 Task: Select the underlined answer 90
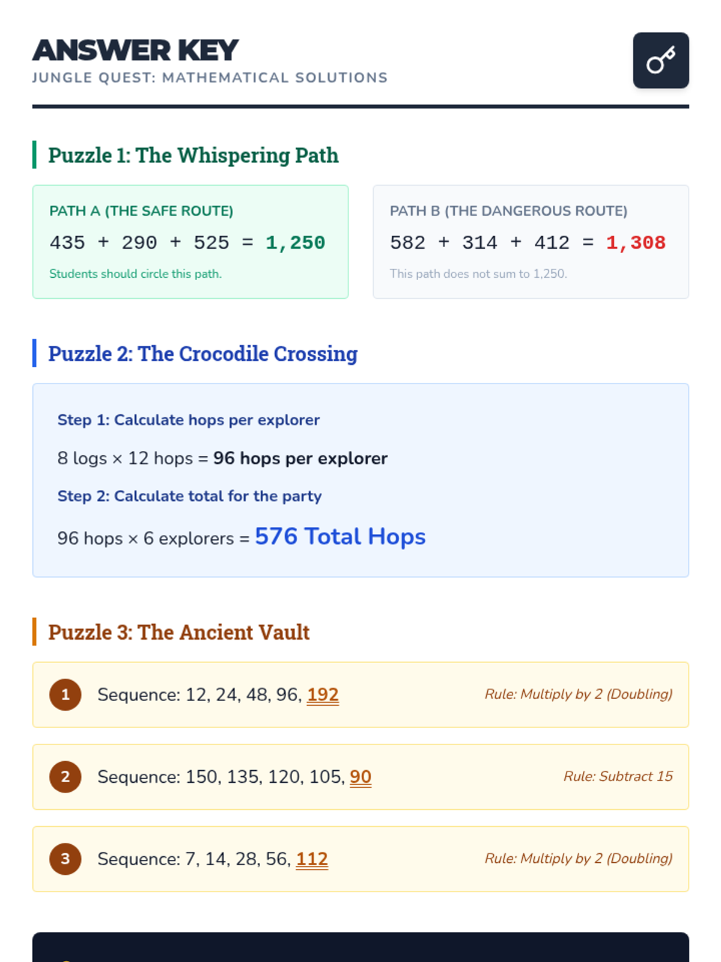(x=360, y=777)
